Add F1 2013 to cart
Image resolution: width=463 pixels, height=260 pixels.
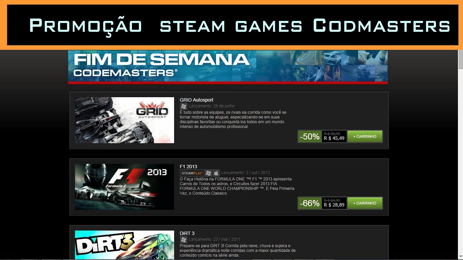pyautogui.click(x=365, y=203)
